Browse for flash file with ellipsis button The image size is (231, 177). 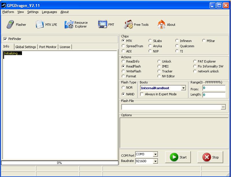pos(223,107)
